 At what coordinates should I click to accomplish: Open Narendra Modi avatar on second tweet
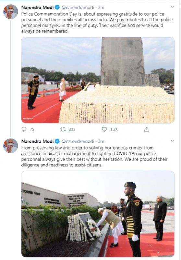pyautogui.click(x=11, y=146)
